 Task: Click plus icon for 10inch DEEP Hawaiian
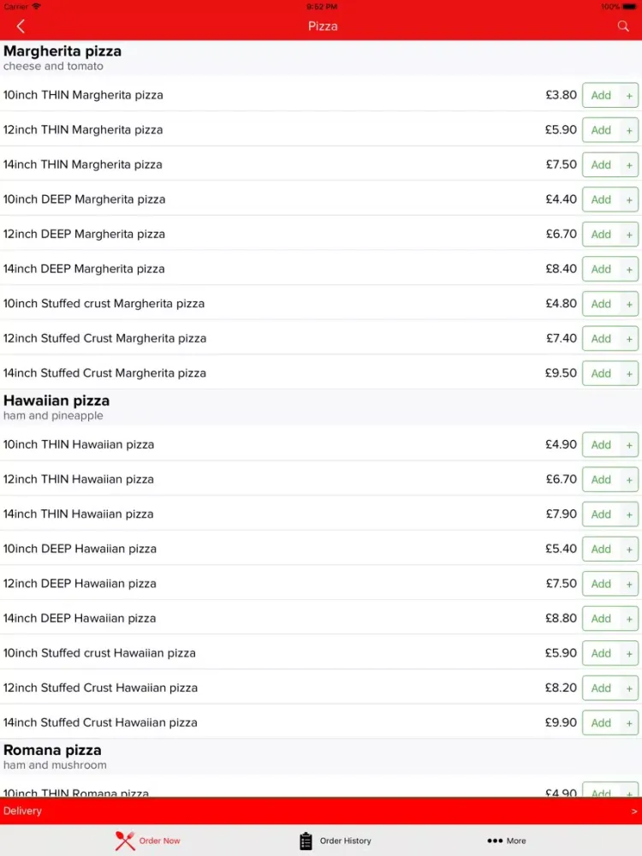(629, 550)
